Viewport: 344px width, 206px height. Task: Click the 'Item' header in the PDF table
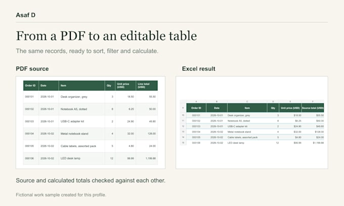[x=63, y=86]
